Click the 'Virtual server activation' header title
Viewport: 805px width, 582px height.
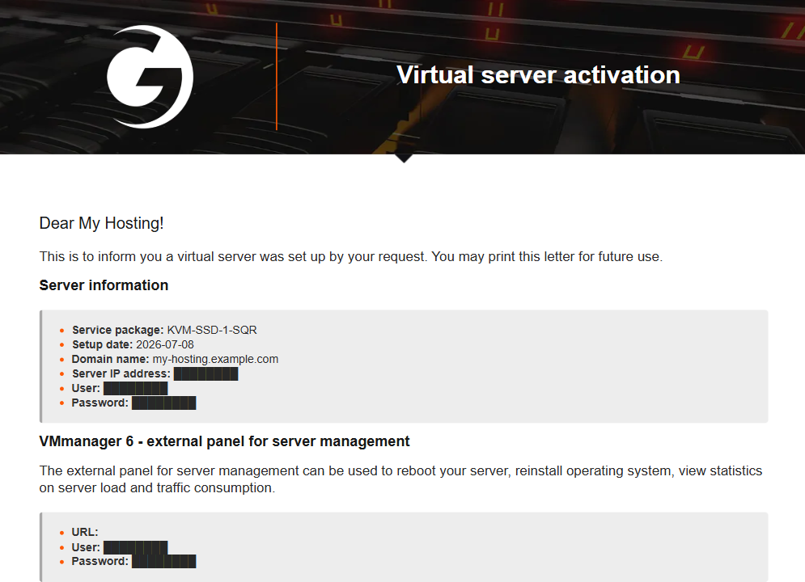point(538,75)
